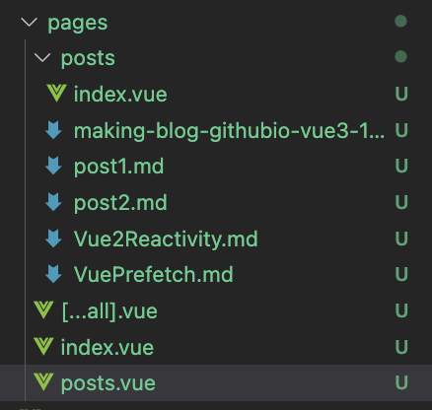Click untracked U badge on post2.md

point(401,202)
